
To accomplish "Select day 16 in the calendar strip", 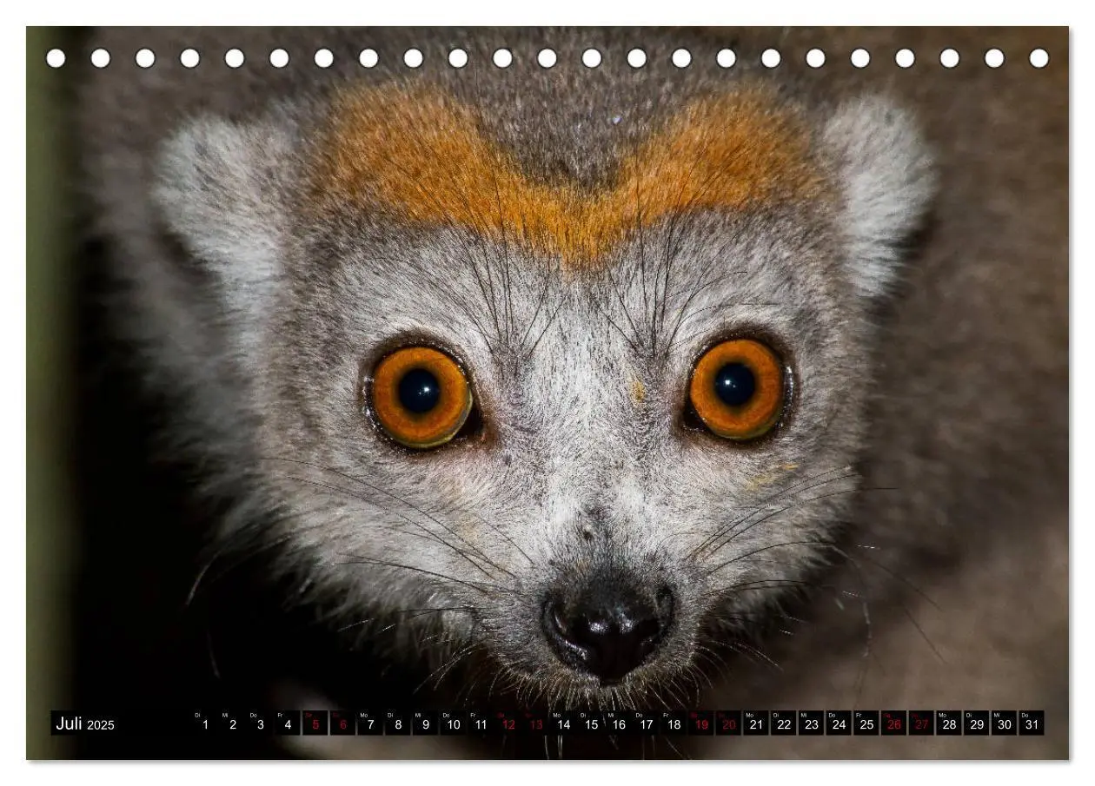I will [x=619, y=723].
